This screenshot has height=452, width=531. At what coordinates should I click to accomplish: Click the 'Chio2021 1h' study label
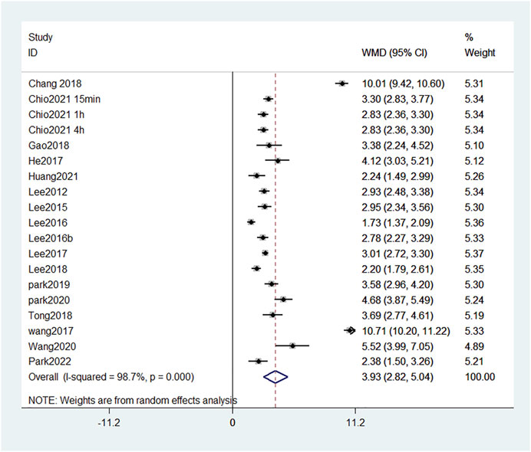coord(56,115)
